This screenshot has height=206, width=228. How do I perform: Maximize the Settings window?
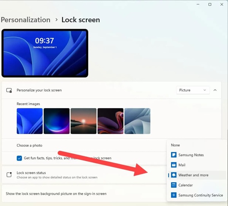210,5
